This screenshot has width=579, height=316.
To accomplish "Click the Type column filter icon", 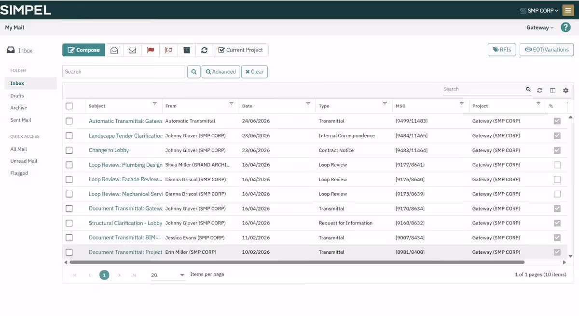I will click(385, 104).
